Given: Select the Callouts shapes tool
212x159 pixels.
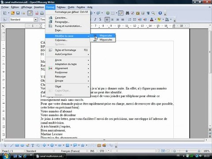Looking at the screenshot, I should (x=75, y=145).
